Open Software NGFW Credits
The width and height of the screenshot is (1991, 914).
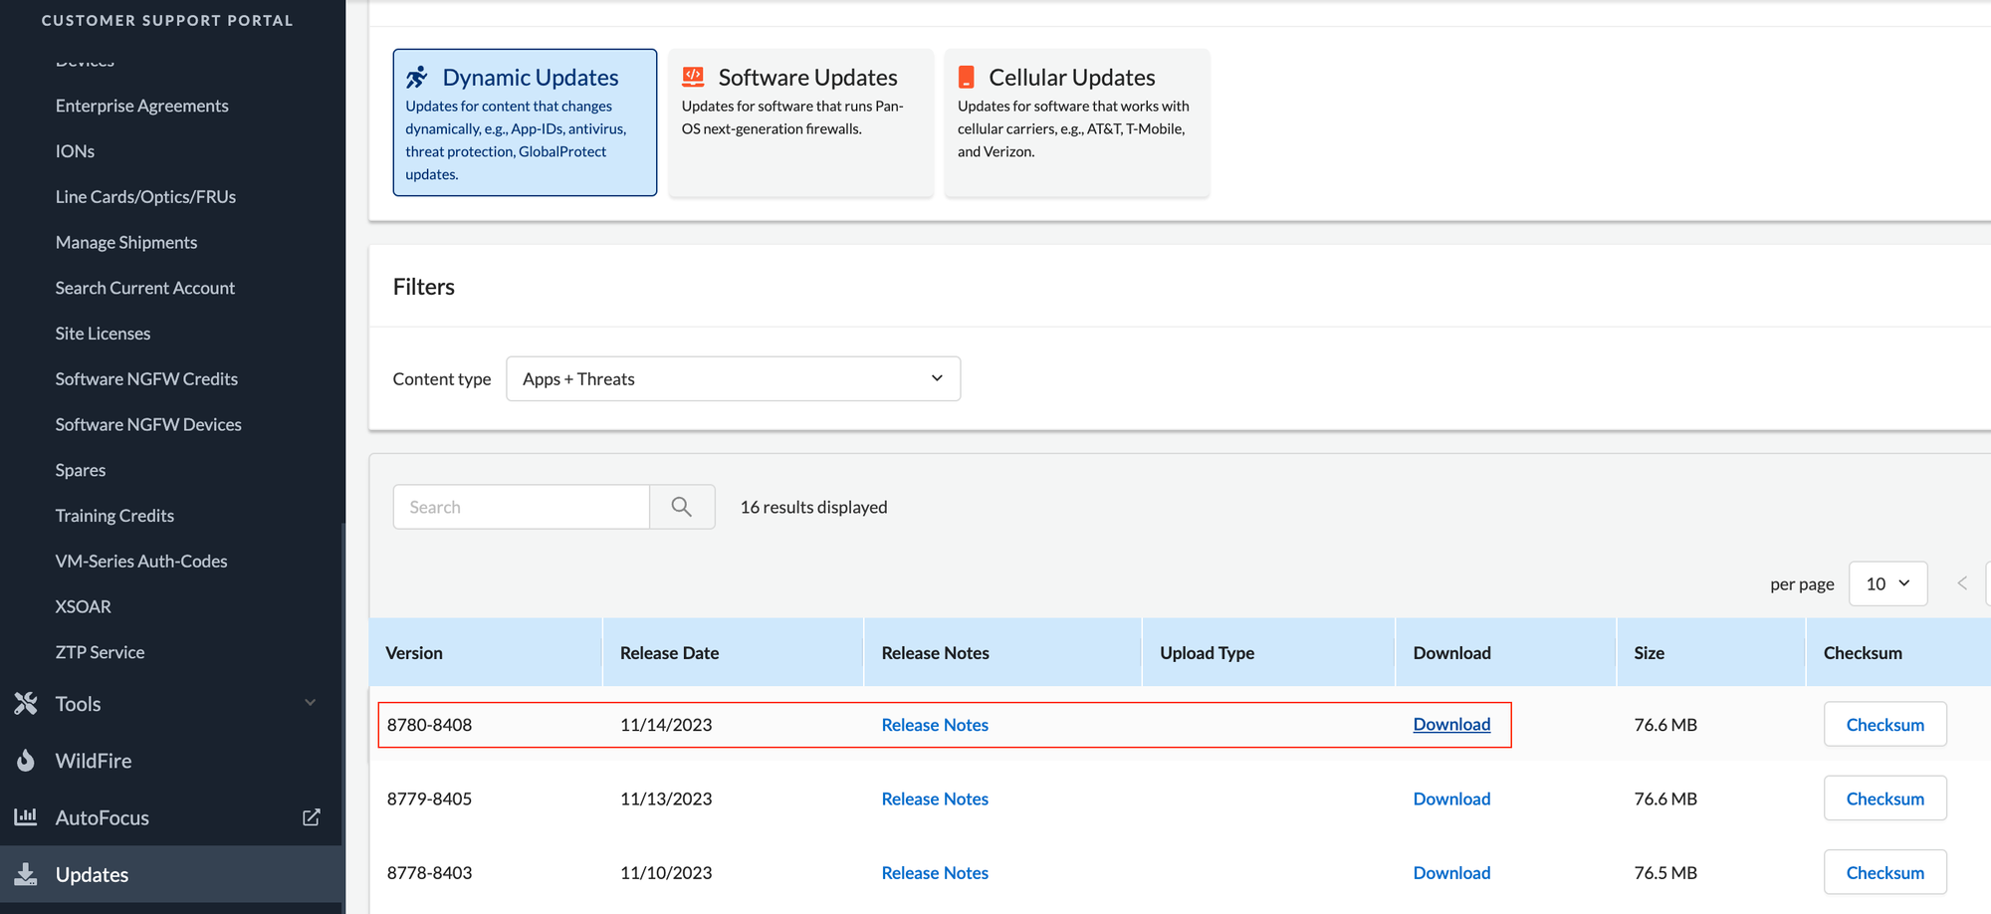tap(147, 379)
